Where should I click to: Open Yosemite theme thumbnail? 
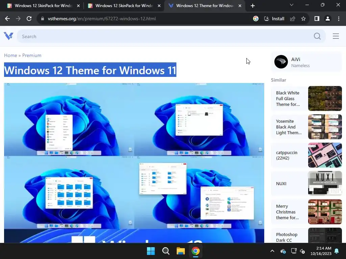tap(325, 127)
